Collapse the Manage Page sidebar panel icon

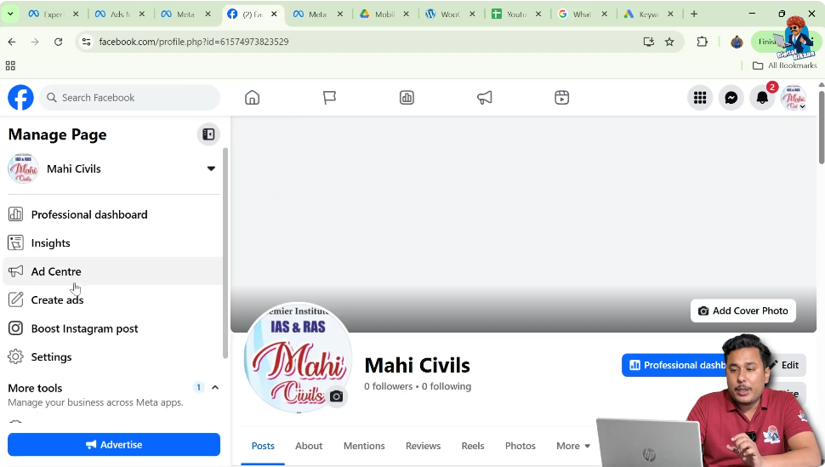click(x=208, y=134)
